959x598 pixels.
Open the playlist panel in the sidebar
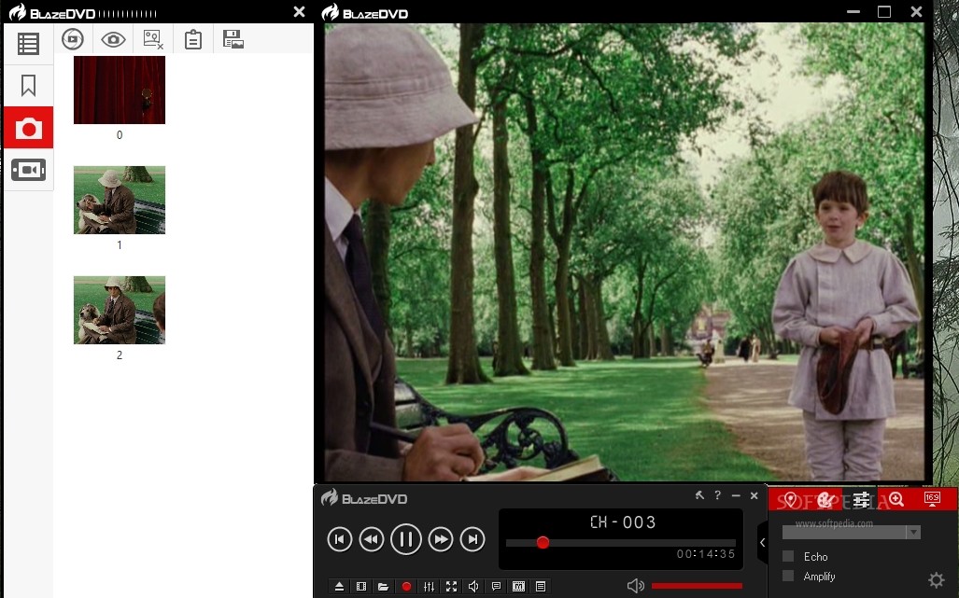[28, 44]
